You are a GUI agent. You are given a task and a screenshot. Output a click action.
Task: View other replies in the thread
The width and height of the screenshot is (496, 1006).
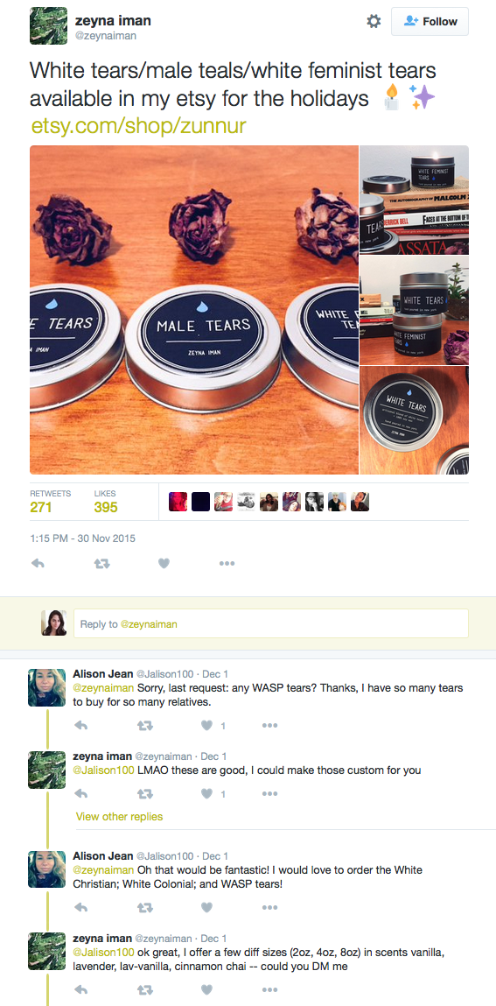119,817
